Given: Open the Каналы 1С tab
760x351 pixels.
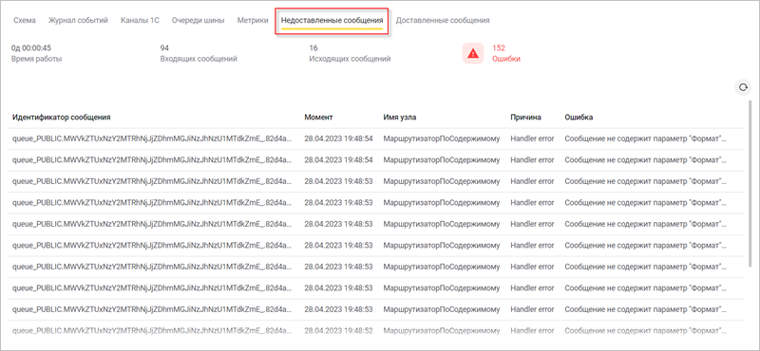Looking at the screenshot, I should 140,20.
